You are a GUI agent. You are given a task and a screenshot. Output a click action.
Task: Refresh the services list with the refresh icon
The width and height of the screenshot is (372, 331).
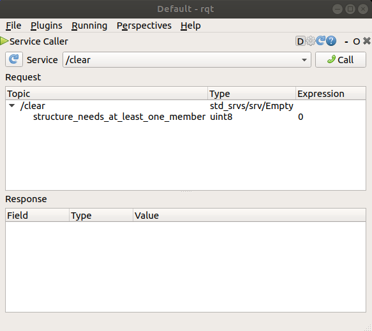(14, 59)
